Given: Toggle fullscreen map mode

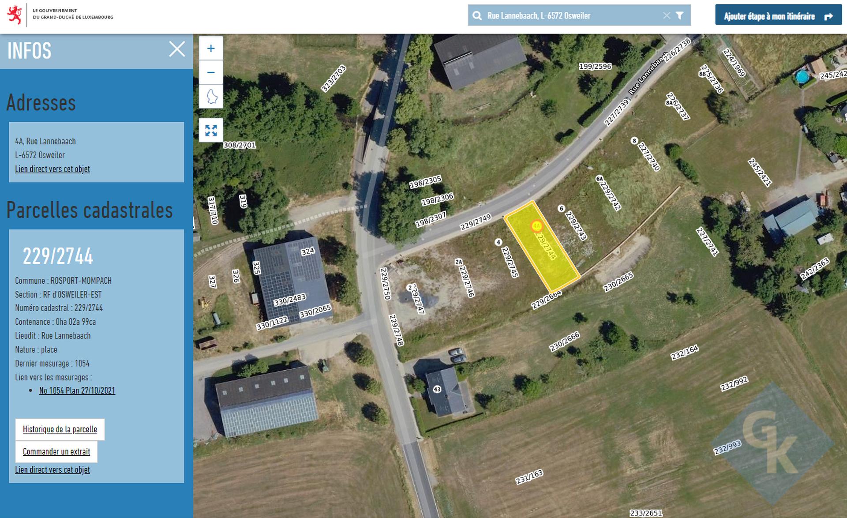Looking at the screenshot, I should (211, 130).
